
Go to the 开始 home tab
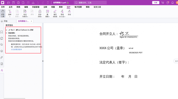(x=4, y=21)
